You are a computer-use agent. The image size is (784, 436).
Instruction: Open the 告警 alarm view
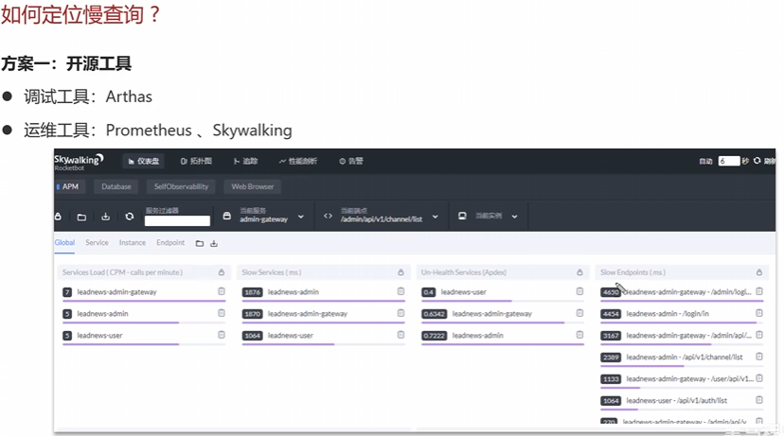coord(351,161)
